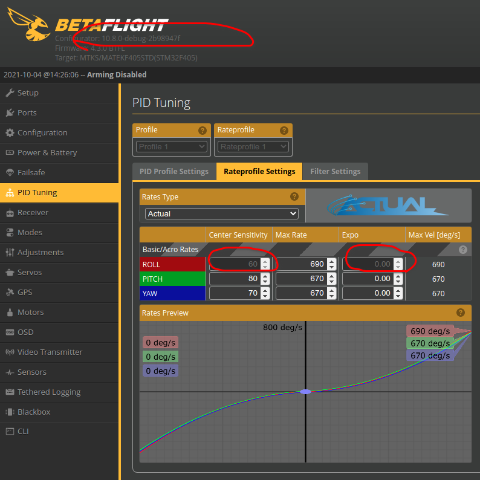Click the Setup wrench icon
Viewport: 480px width, 480px height.
[10, 92]
